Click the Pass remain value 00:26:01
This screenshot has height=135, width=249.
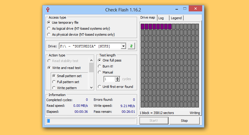click(128, 112)
